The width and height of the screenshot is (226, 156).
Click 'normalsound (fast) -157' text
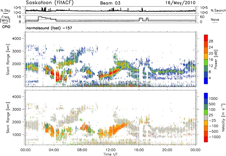click(x=49, y=28)
